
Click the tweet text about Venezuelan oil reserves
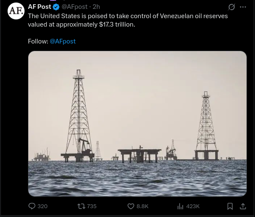coord(127,20)
